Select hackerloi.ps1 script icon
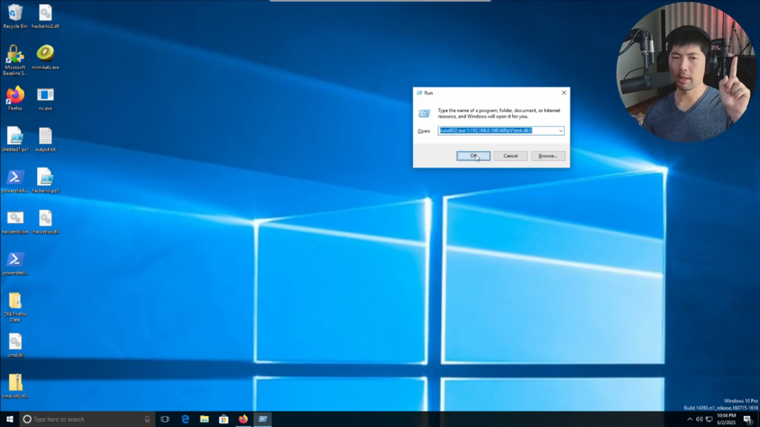 click(x=45, y=181)
